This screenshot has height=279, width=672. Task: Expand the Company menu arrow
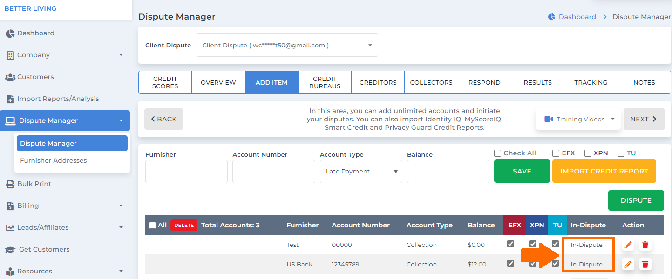coord(121,55)
